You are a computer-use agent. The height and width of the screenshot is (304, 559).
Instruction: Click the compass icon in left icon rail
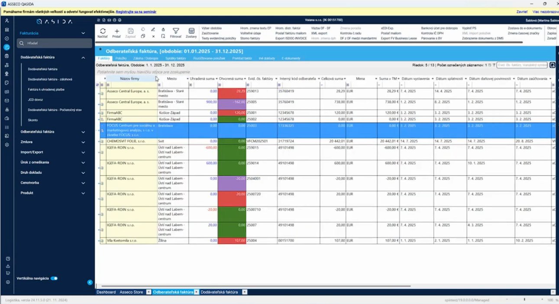pyautogui.click(x=6, y=39)
